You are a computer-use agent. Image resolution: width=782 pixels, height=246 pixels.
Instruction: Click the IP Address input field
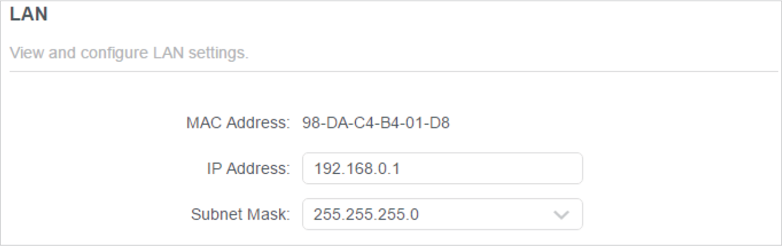pyautogui.click(x=442, y=169)
